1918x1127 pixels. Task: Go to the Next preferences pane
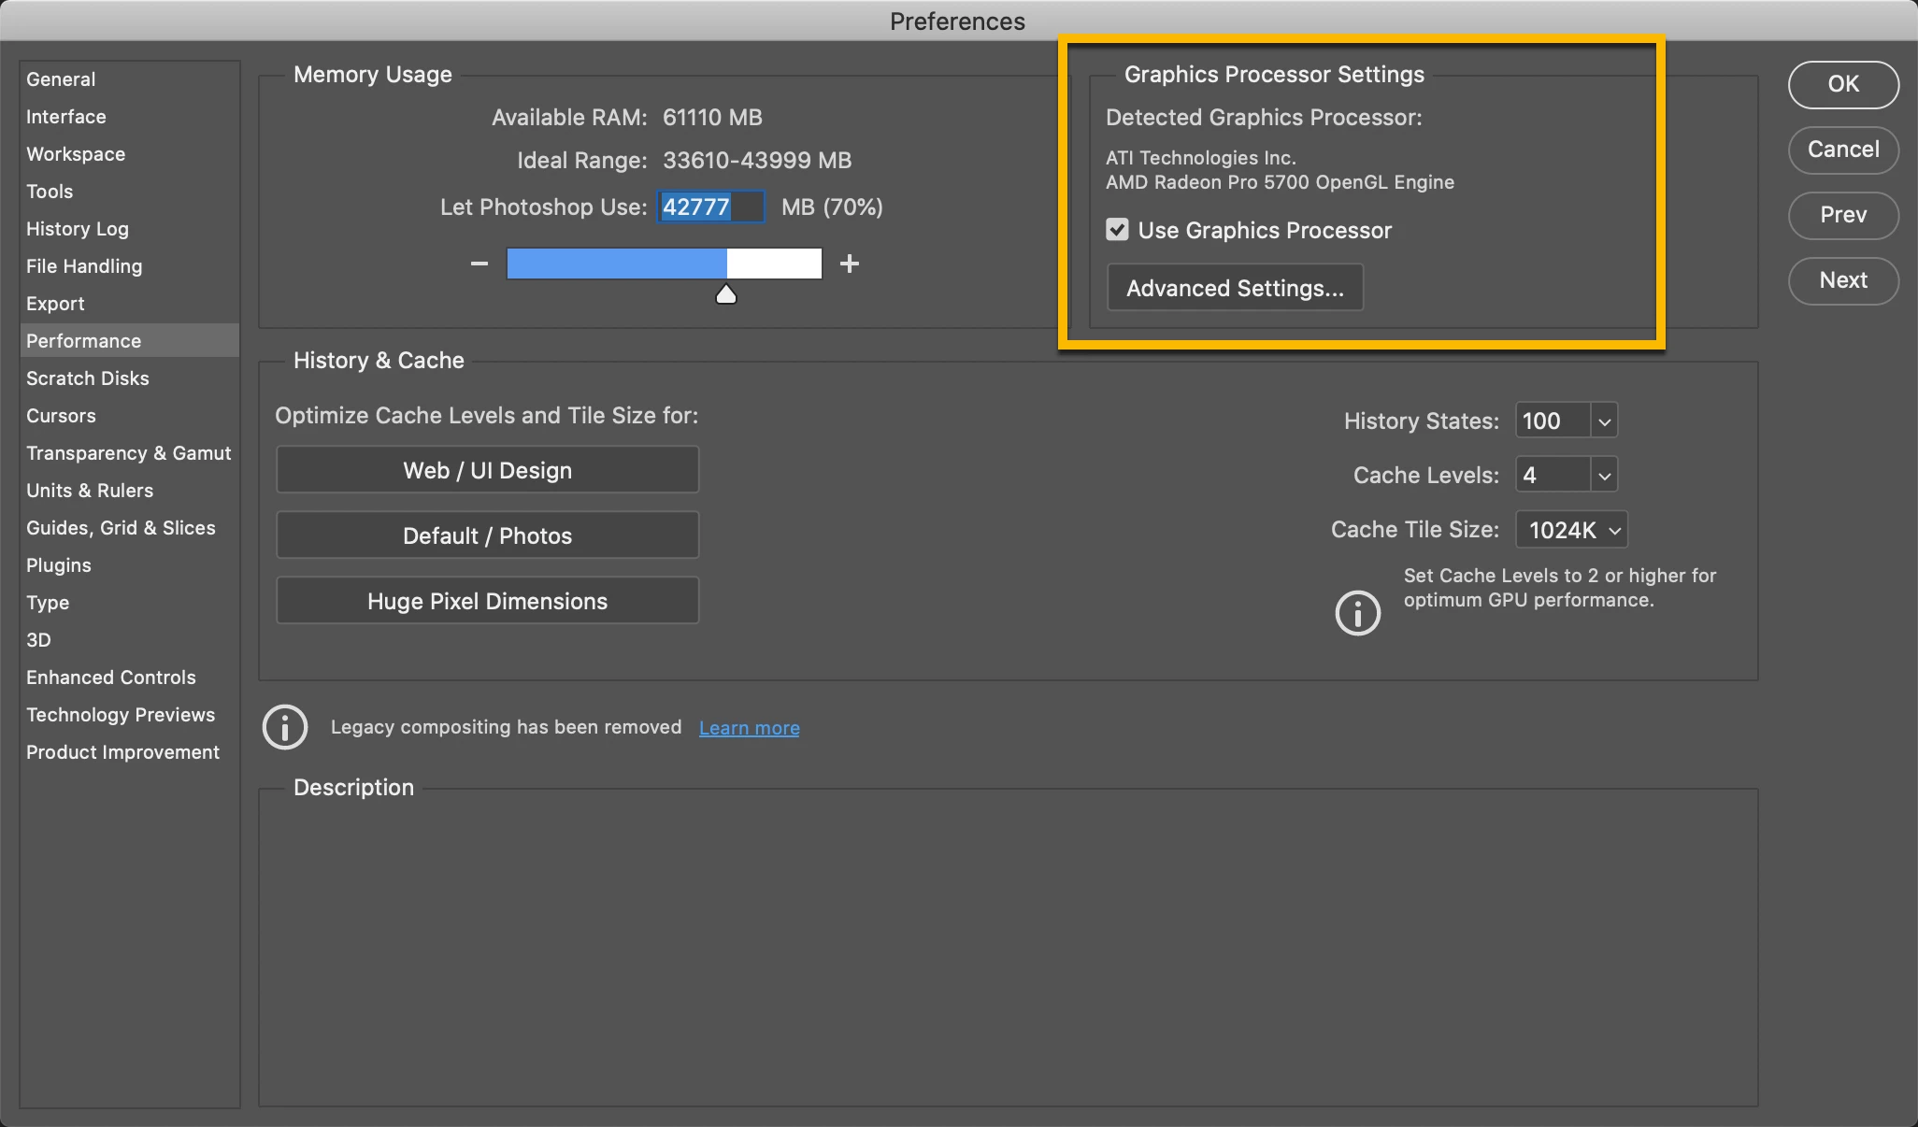coord(1842,280)
